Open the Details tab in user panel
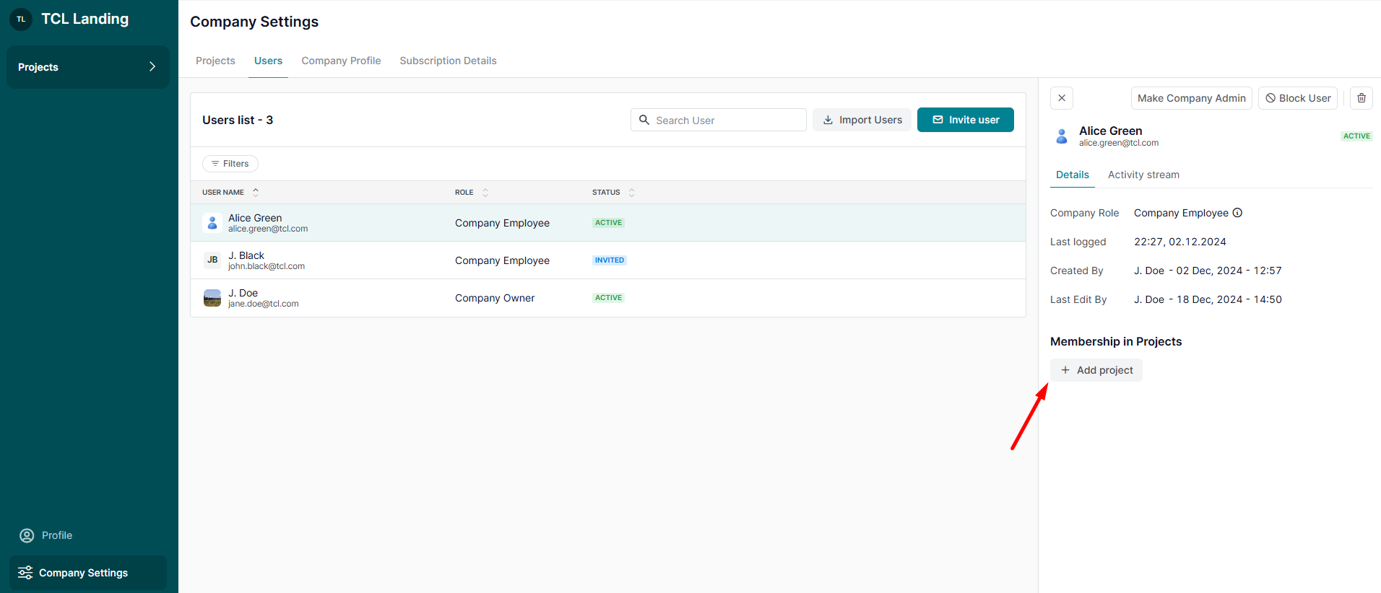This screenshot has width=1381, height=593. (1073, 175)
